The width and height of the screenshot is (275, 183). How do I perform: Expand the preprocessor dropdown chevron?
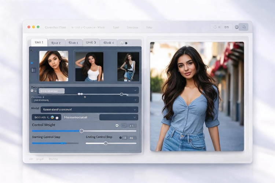135,90
